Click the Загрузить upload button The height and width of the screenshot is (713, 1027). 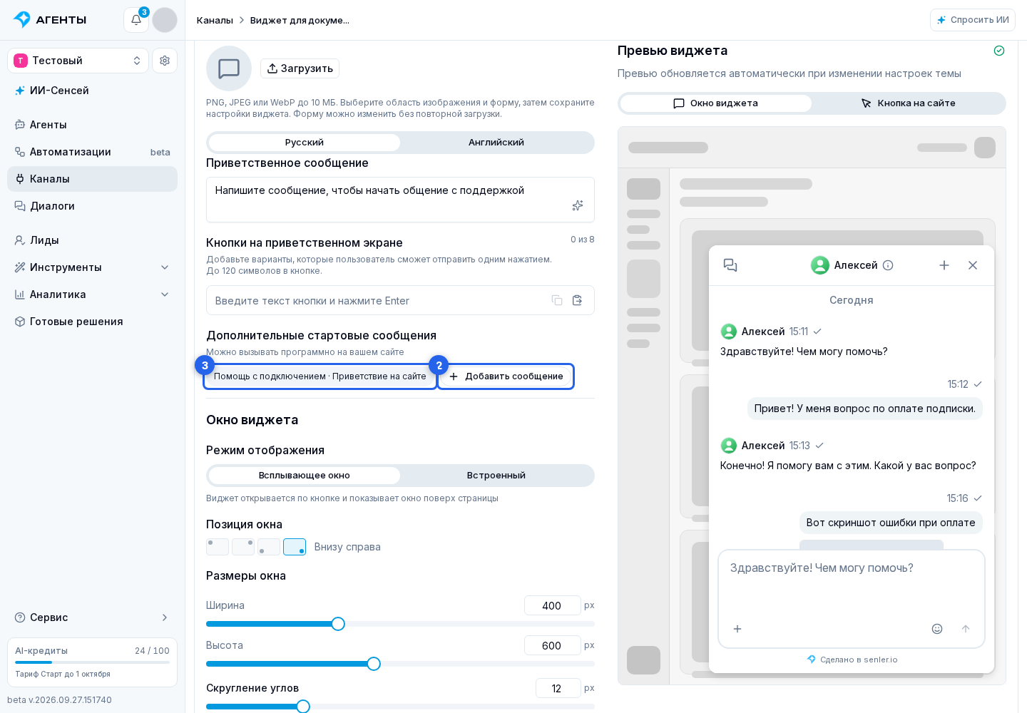point(300,68)
